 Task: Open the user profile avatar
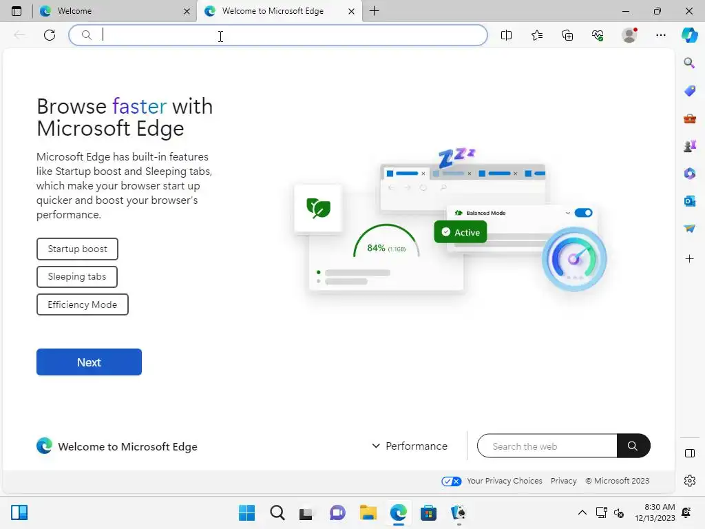coord(629,35)
